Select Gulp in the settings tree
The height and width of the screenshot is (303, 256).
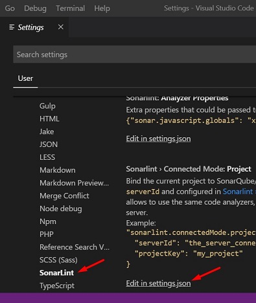[47, 106]
